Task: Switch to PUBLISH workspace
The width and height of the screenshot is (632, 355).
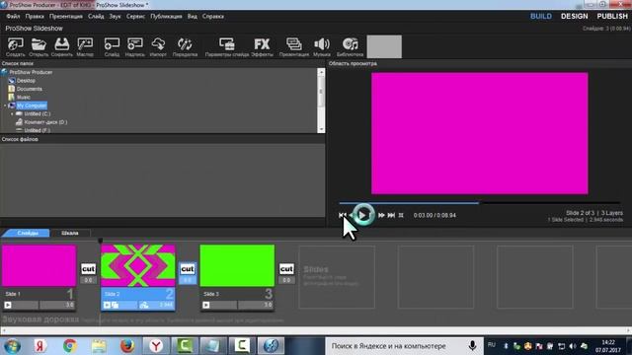Action: click(x=612, y=16)
